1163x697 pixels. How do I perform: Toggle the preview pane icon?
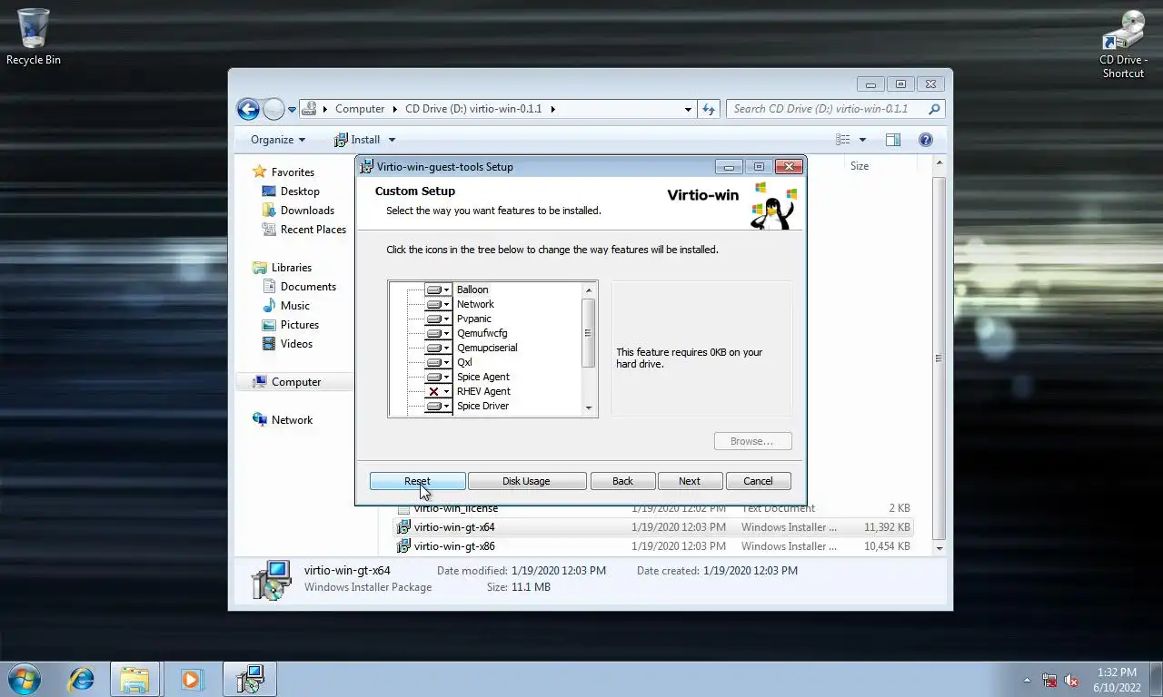(893, 140)
